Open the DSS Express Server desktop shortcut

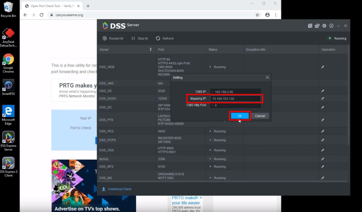[8, 141]
